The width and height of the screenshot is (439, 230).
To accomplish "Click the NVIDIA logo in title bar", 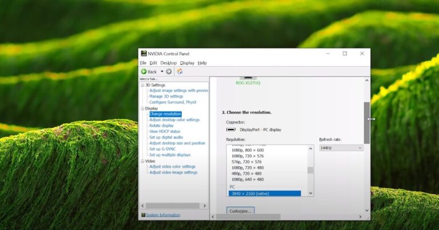I will [143, 54].
